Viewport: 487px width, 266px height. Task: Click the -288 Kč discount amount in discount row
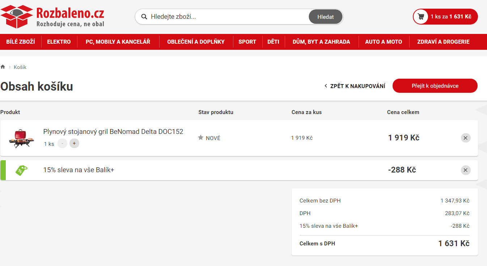tap(402, 170)
